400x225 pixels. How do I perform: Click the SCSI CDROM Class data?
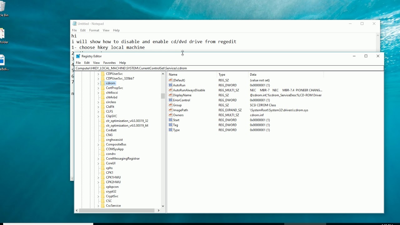pos(263,105)
